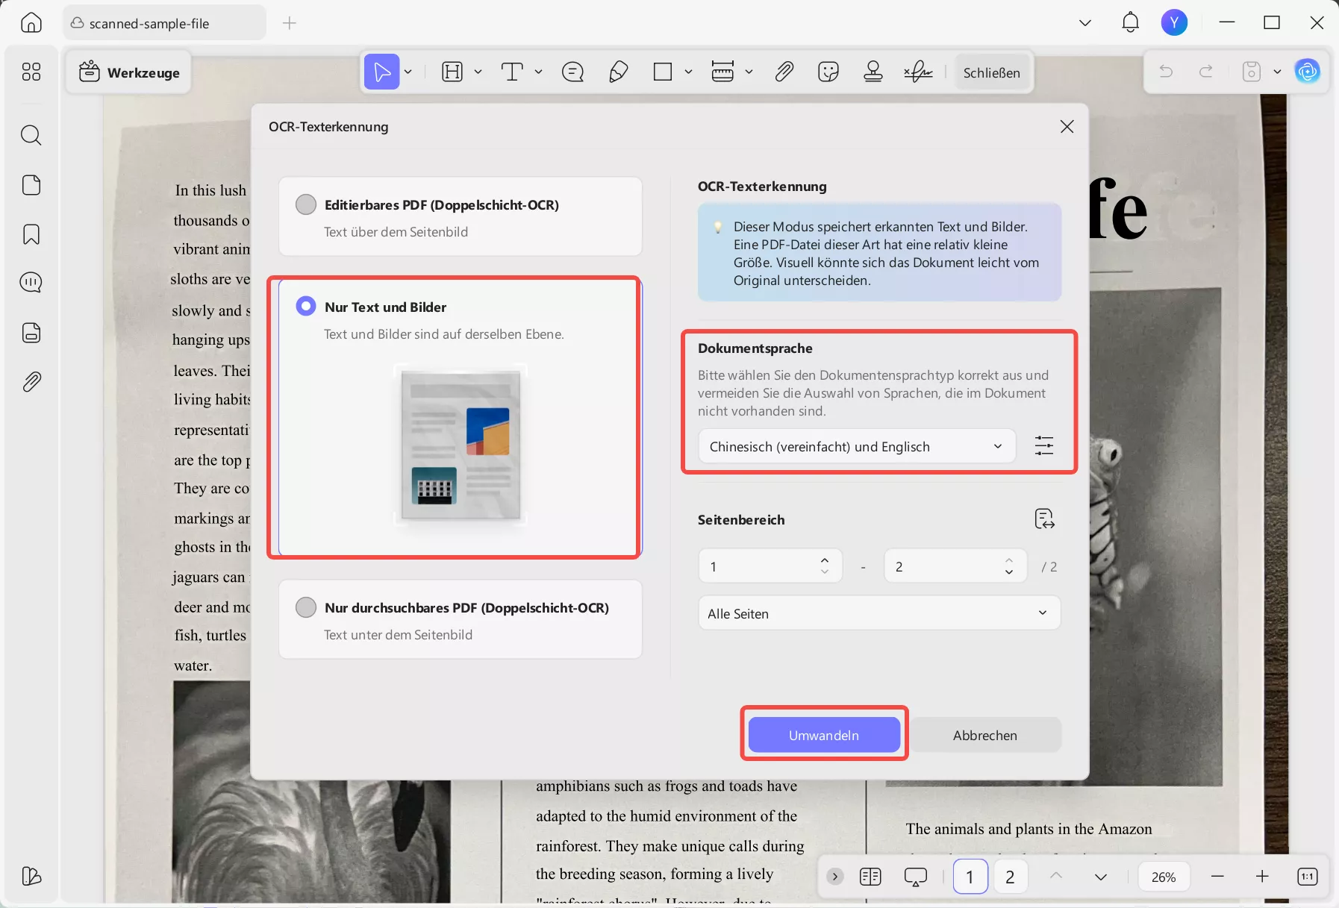Select the rectangle shape tool
Image resolution: width=1339 pixels, height=908 pixels.
[662, 72]
